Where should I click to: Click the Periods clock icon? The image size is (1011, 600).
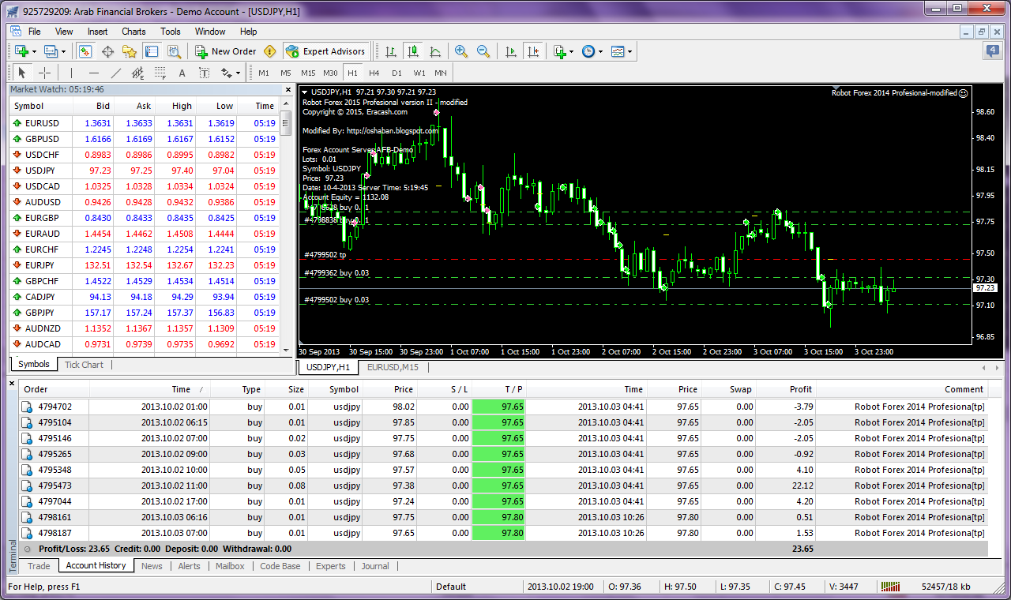tap(588, 51)
